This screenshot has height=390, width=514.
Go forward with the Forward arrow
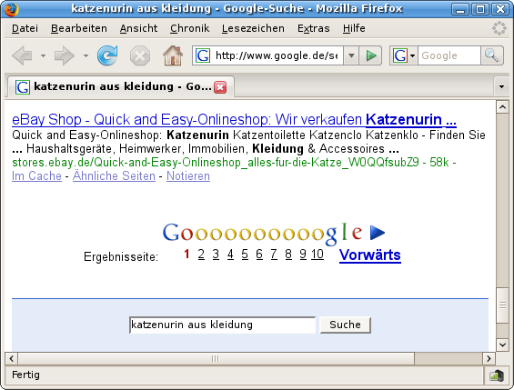click(65, 55)
